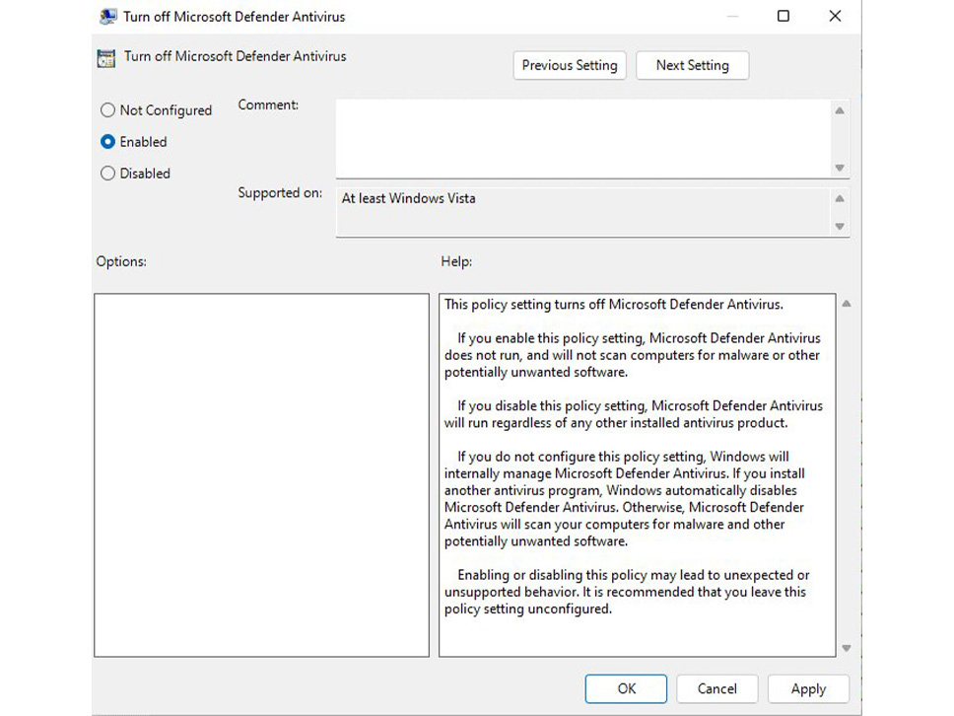Click inside the Comment text box
This screenshot has height=716, width=954.
tap(582, 139)
